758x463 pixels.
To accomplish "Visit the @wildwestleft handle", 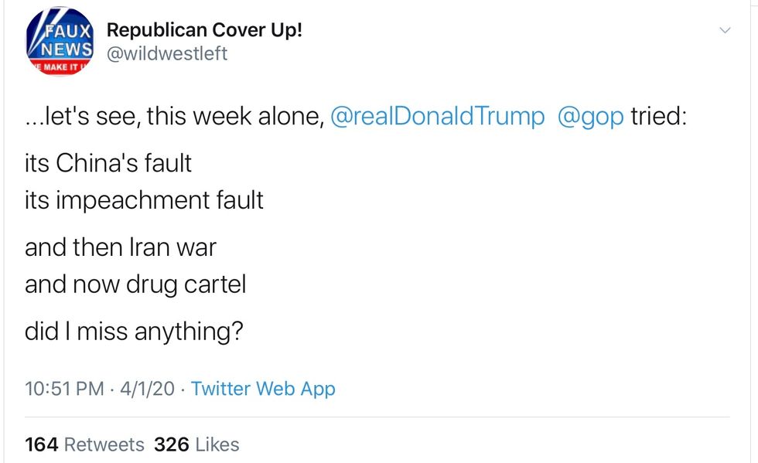I will (x=166, y=54).
